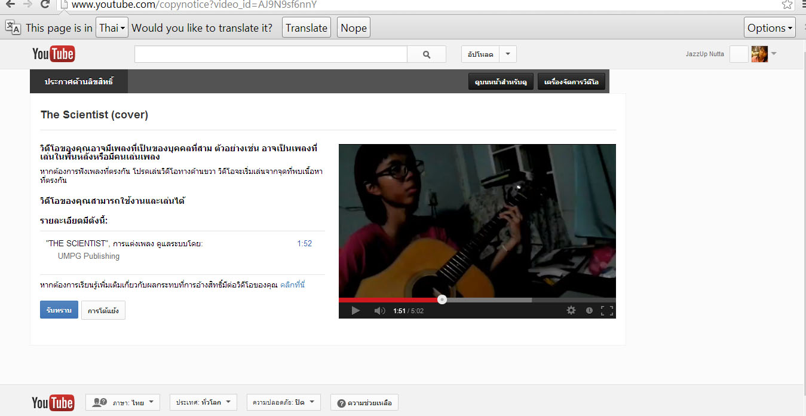Screen dimensions: 806x416
Task: Click the การโต้แย้ง dispute button
Action: [103, 310]
